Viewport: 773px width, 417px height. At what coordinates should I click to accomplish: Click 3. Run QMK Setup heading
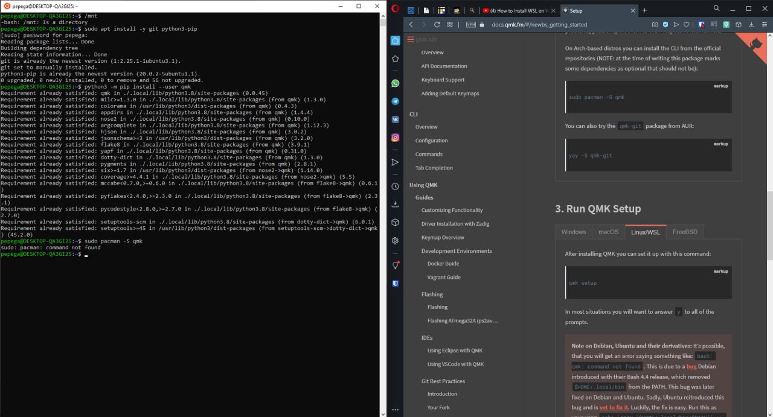tap(598, 209)
